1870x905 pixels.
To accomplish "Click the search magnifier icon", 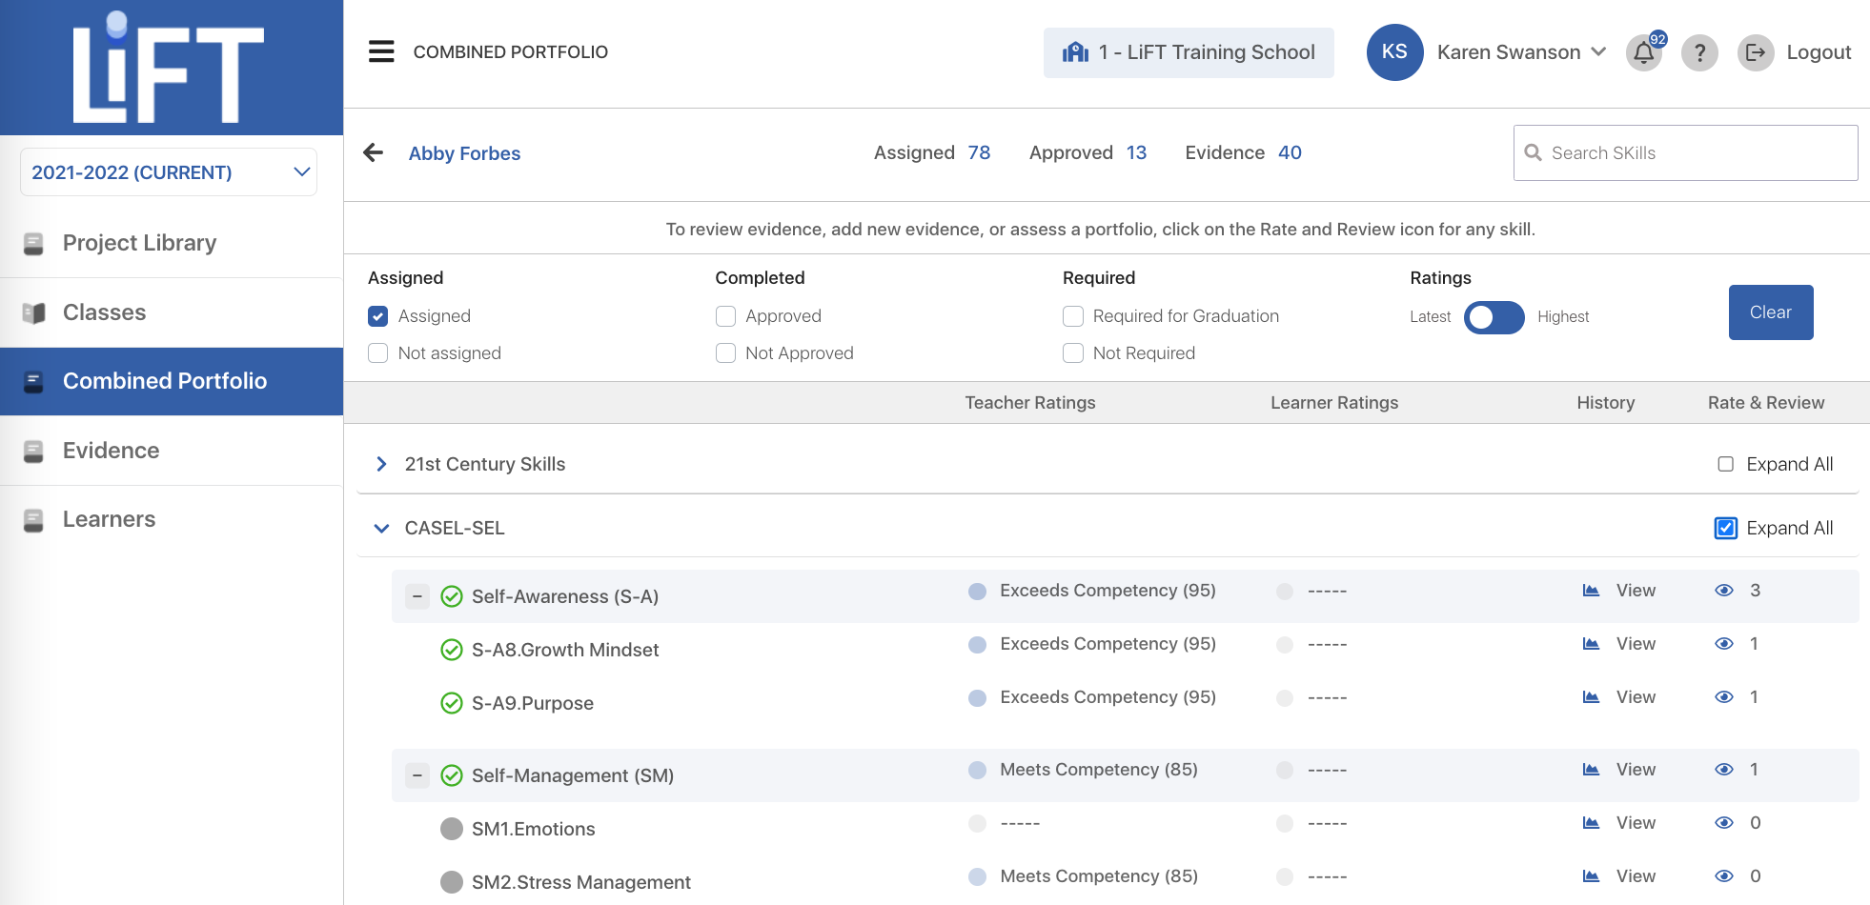I will (x=1533, y=152).
